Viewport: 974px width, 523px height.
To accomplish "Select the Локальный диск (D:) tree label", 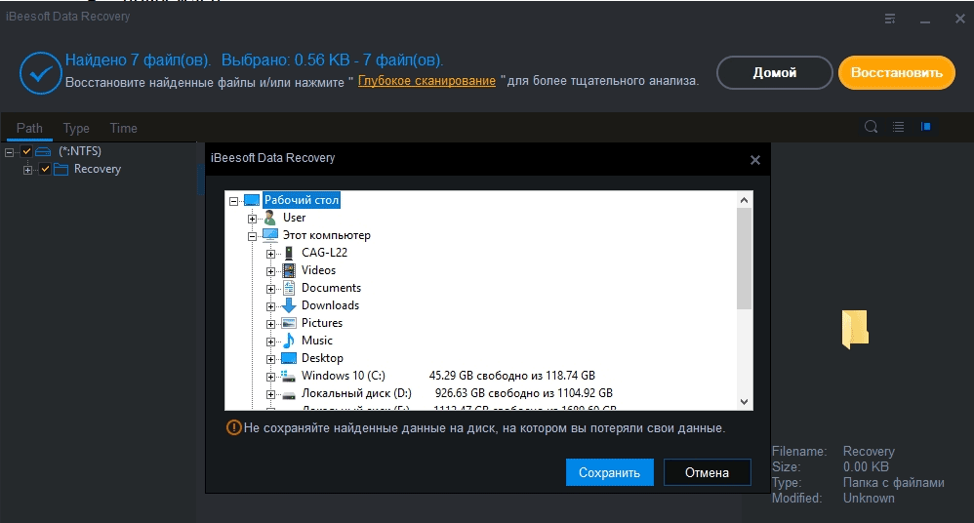I will coord(356,393).
